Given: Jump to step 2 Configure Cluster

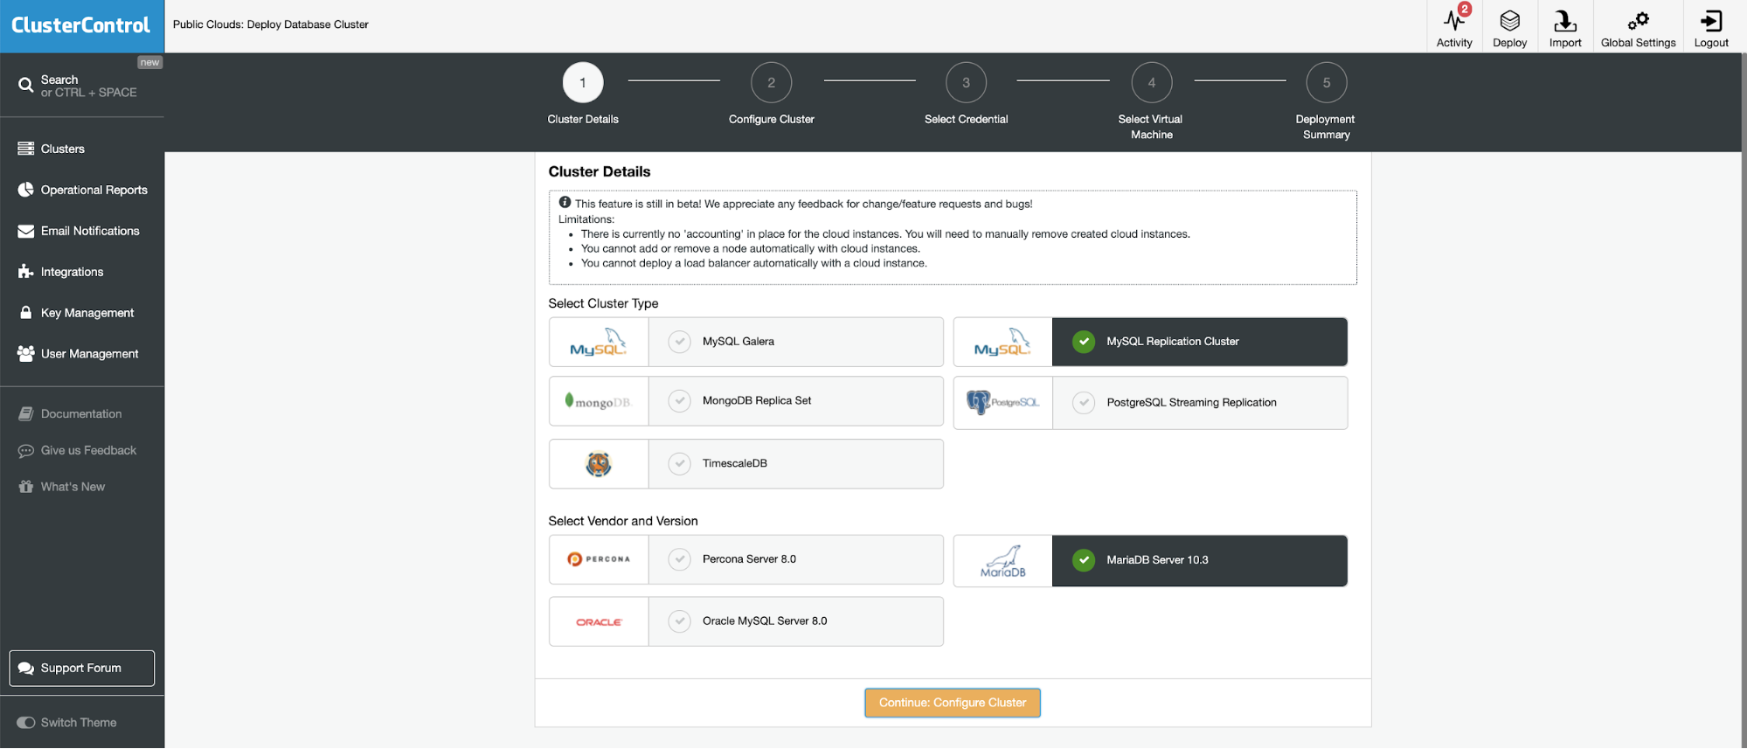Looking at the screenshot, I should [771, 83].
